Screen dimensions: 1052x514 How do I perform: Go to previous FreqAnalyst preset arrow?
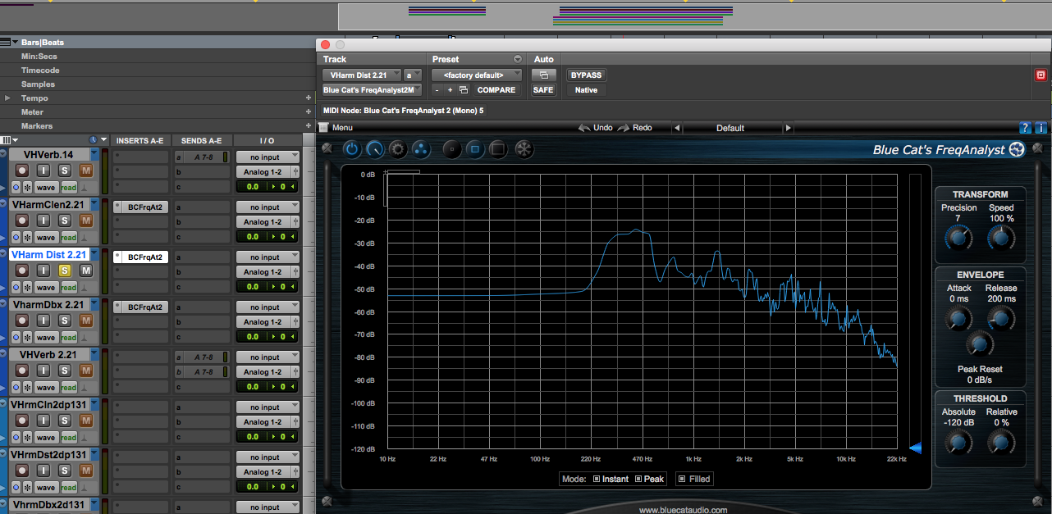677,128
